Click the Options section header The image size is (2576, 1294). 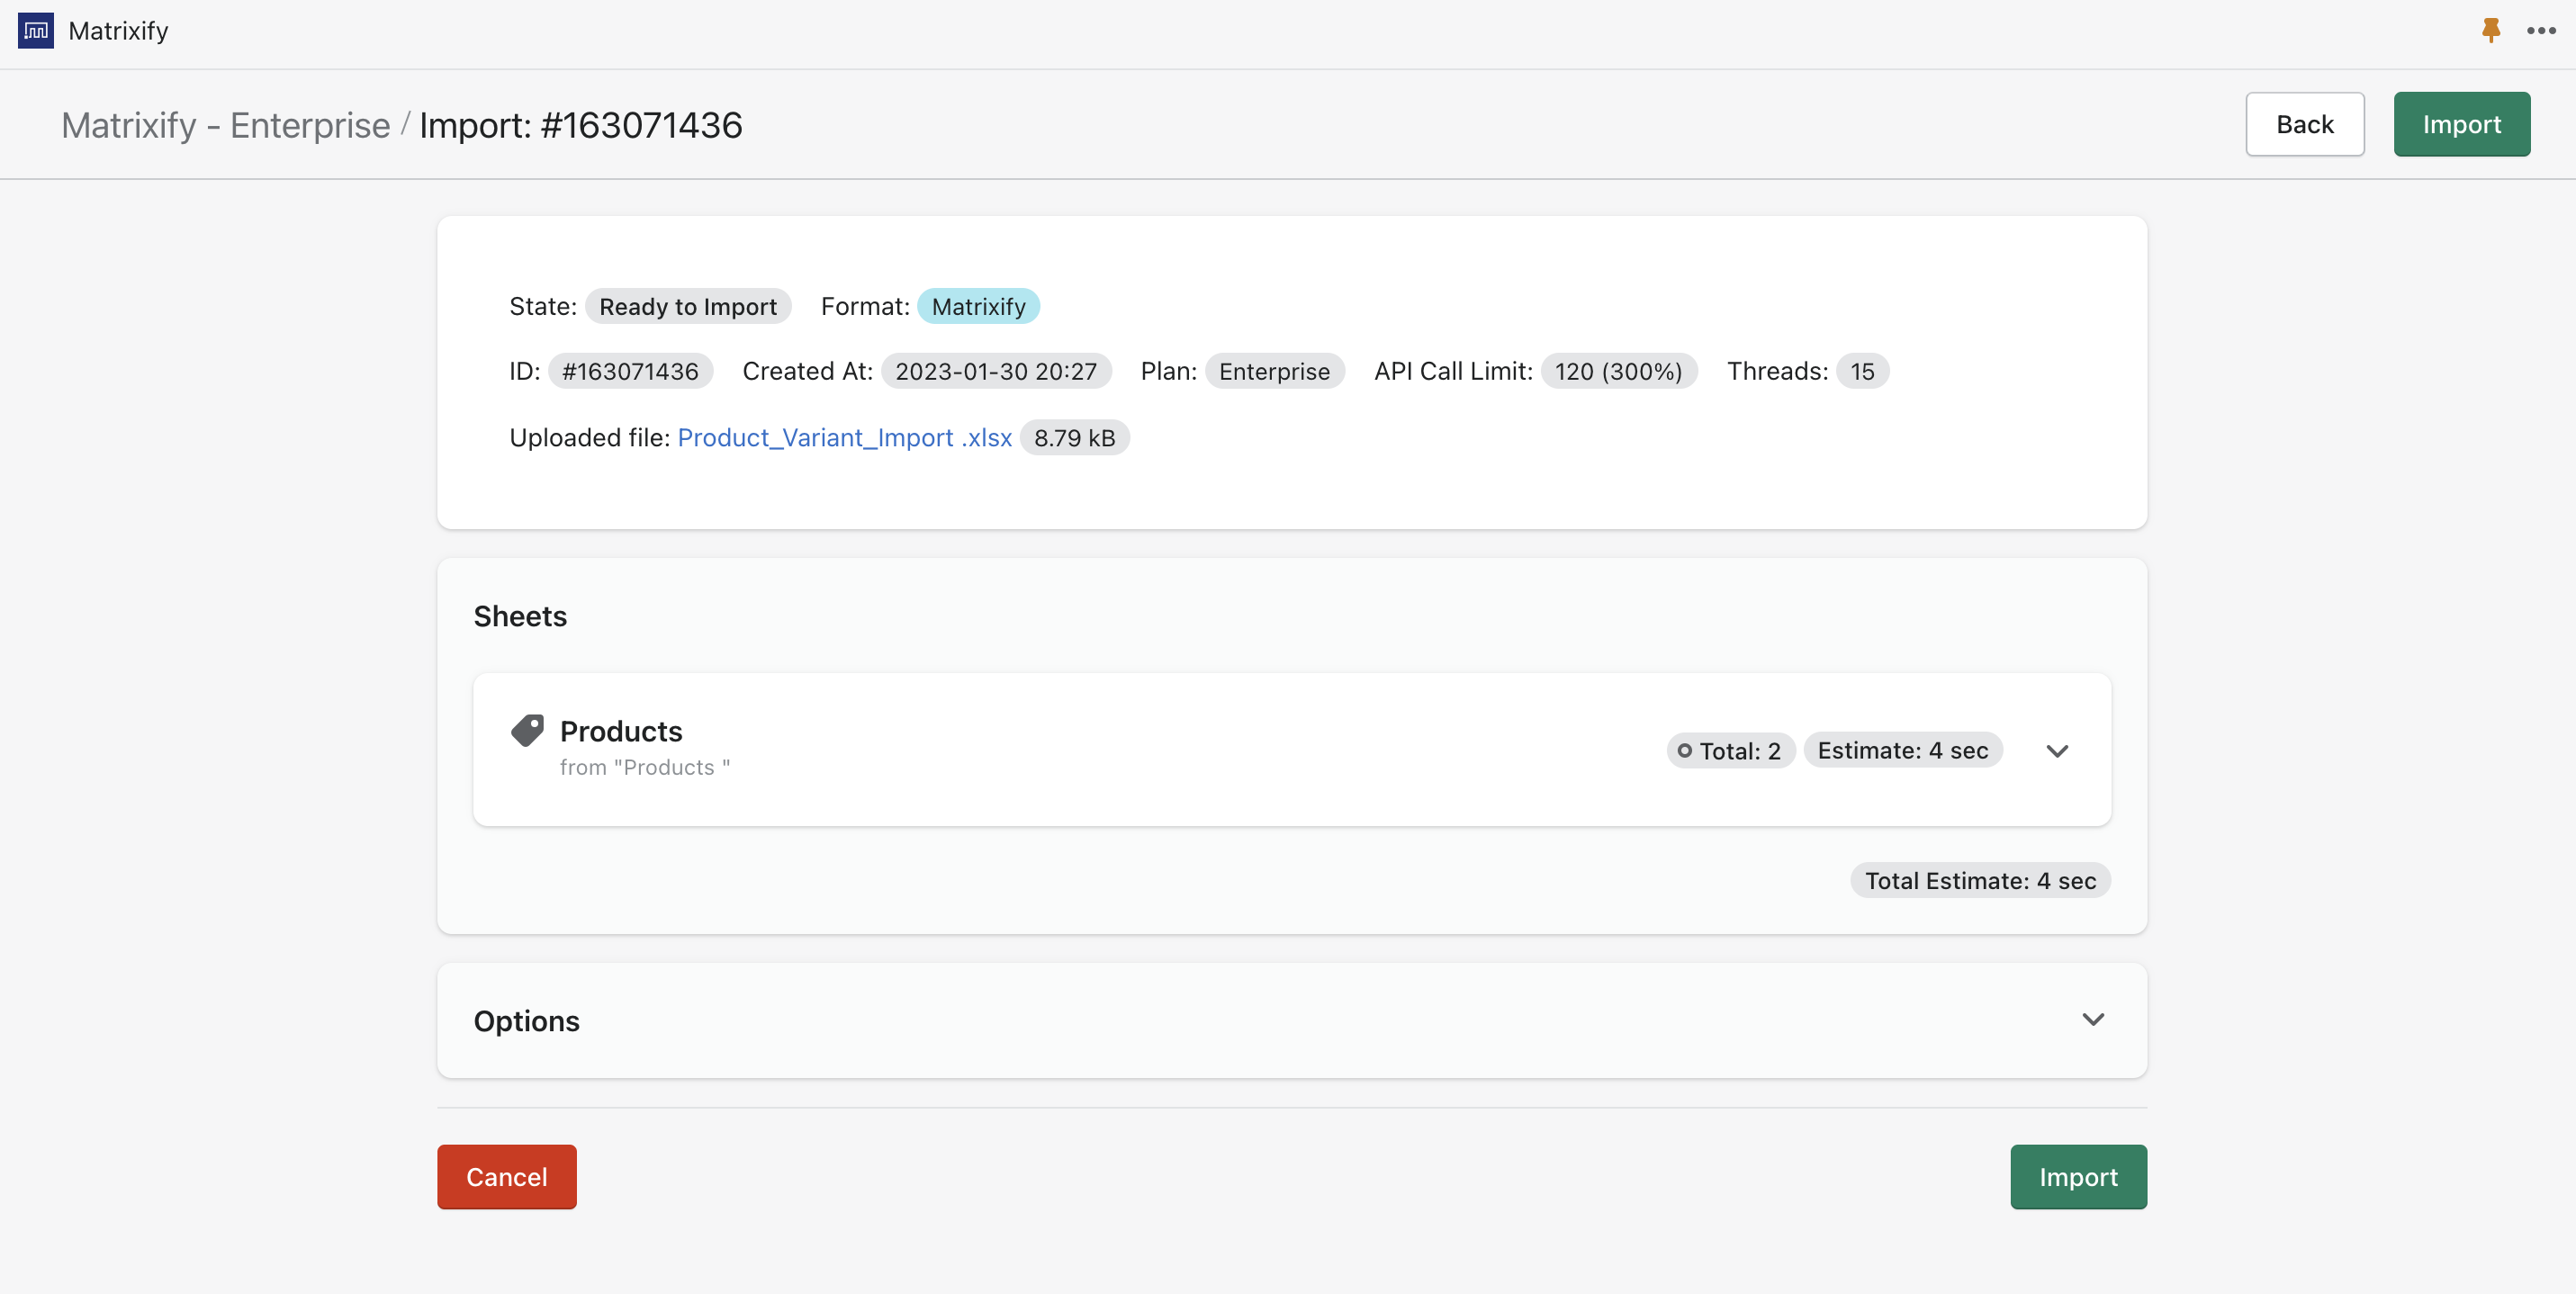click(x=527, y=1021)
